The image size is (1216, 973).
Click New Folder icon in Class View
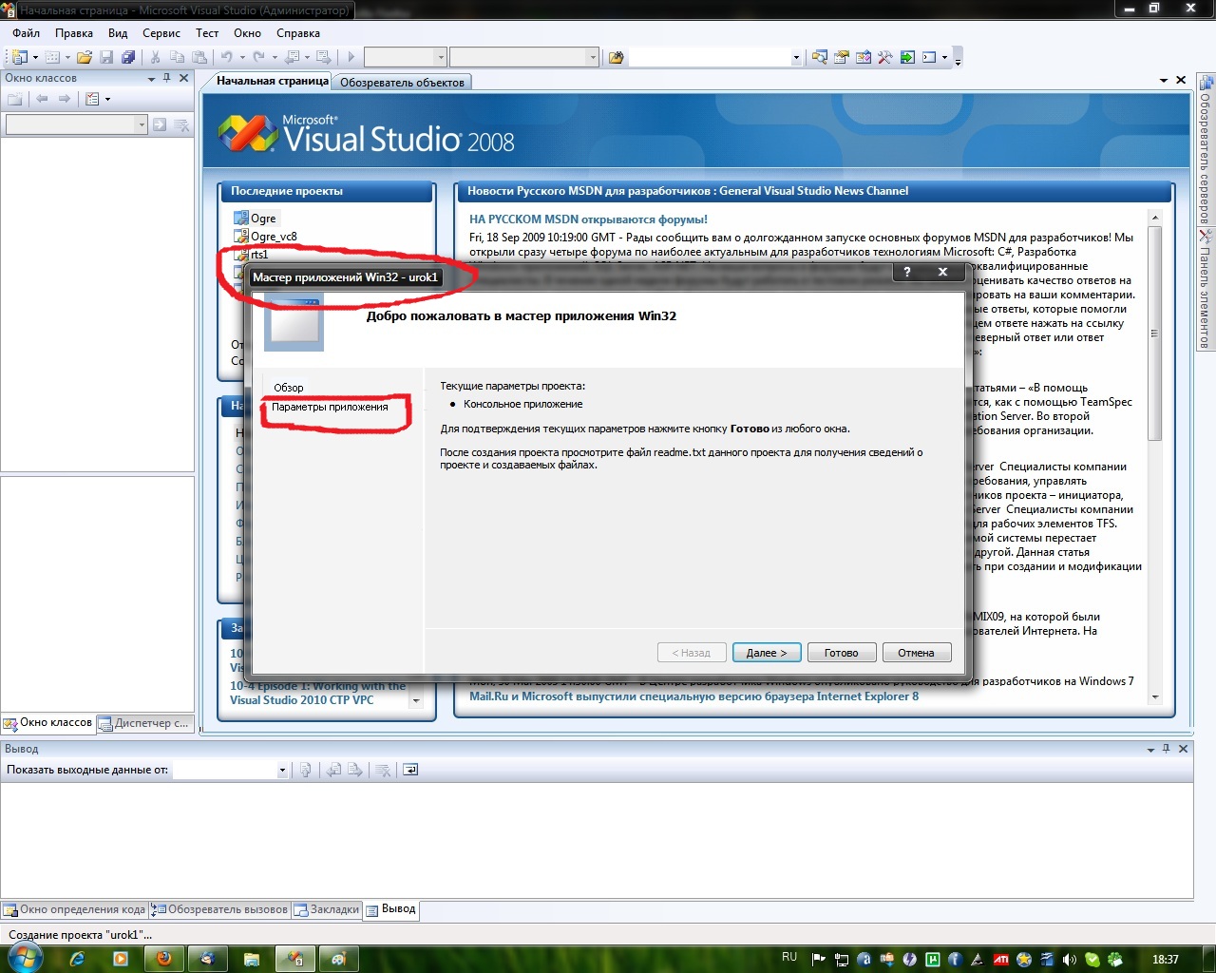(x=14, y=99)
